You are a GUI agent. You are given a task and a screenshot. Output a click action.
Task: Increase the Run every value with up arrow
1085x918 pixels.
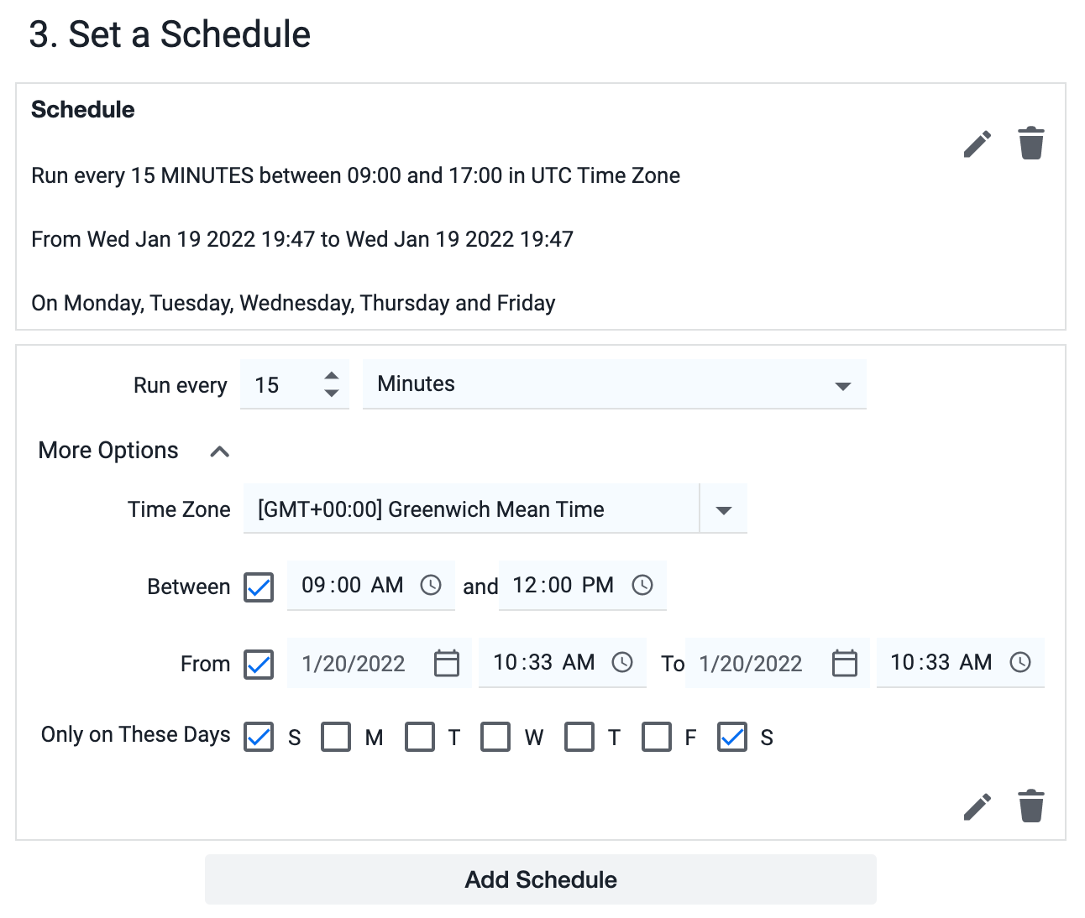point(332,376)
